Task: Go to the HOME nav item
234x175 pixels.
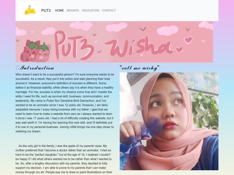Action: click(x=59, y=10)
